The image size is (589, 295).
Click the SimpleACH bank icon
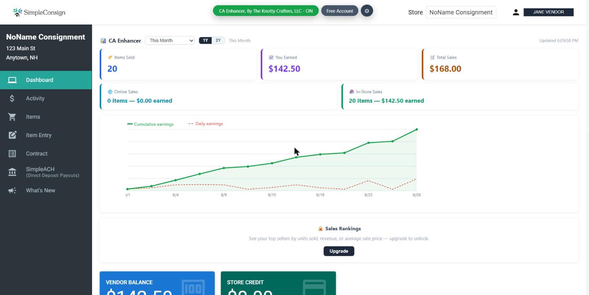click(x=12, y=172)
